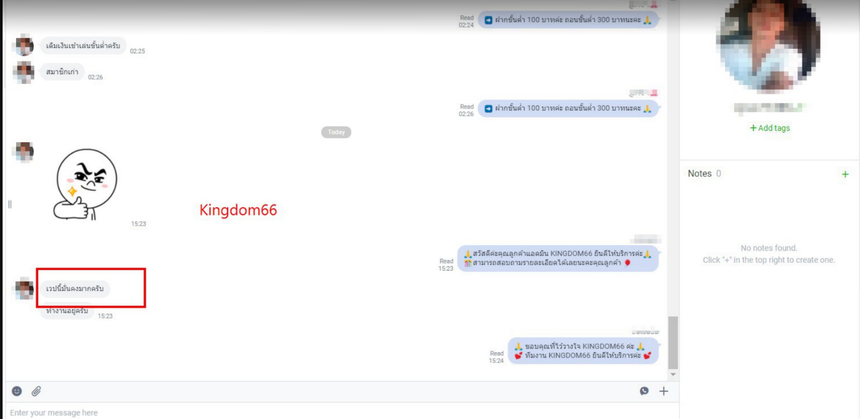Click the chat scrollbar thumb
This screenshot has width=860, height=419.
point(673,342)
